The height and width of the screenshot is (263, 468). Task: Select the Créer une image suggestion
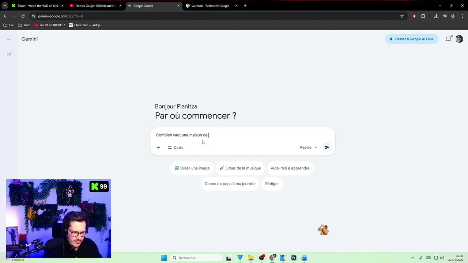point(192,168)
